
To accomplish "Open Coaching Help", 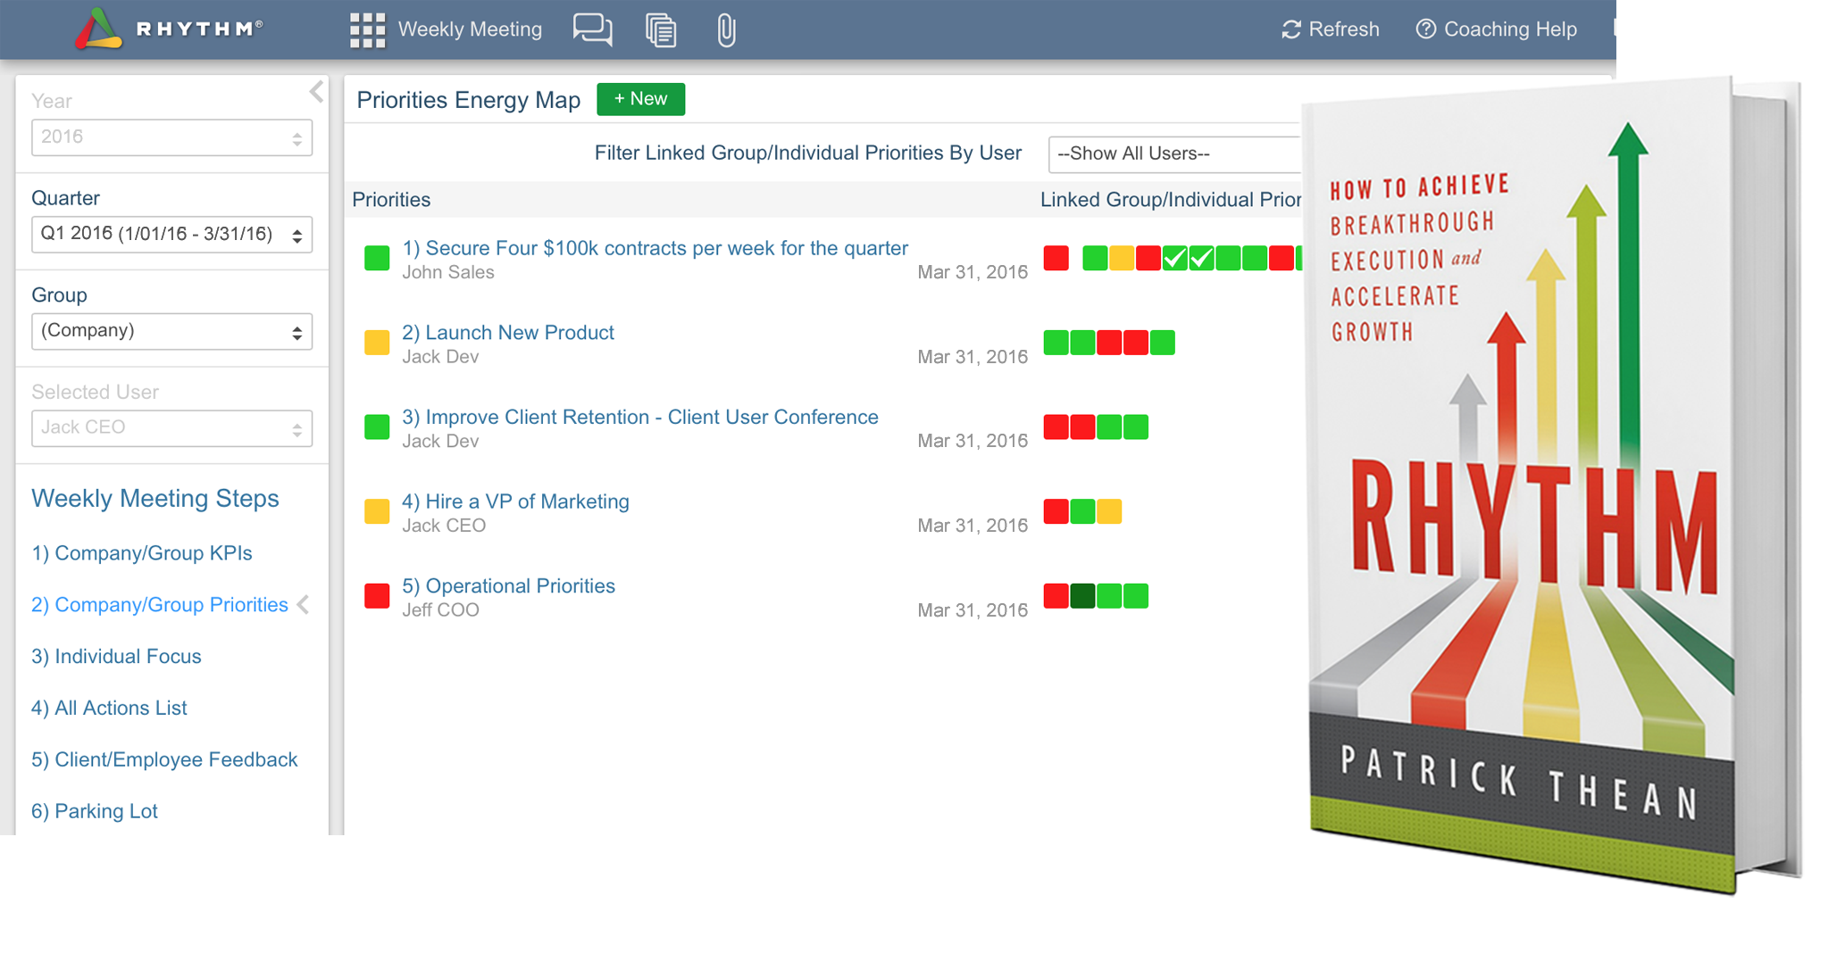I will coord(1497,29).
